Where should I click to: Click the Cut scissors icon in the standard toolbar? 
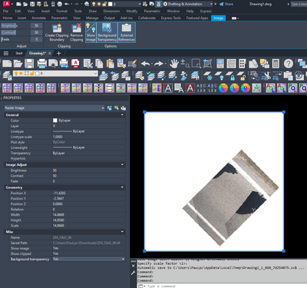87,64
